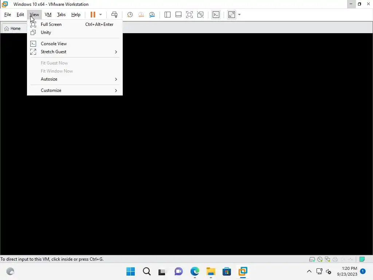Expand the Stretch Guest submenu
The image size is (373, 280).
click(x=75, y=52)
